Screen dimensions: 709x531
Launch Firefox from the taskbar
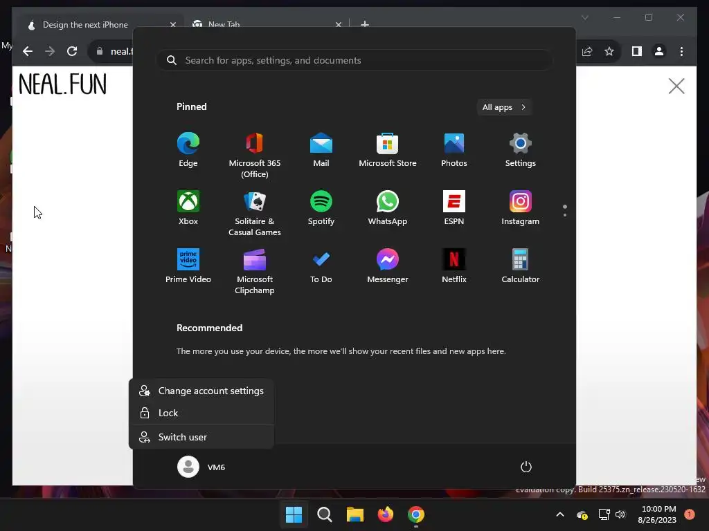point(386,514)
